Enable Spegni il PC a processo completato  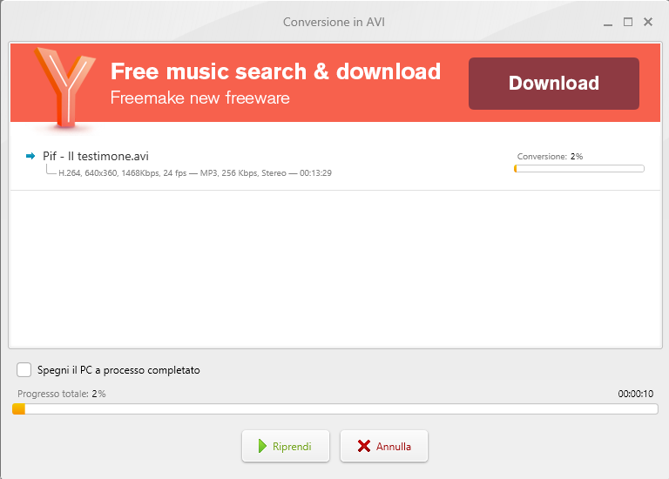point(24,370)
